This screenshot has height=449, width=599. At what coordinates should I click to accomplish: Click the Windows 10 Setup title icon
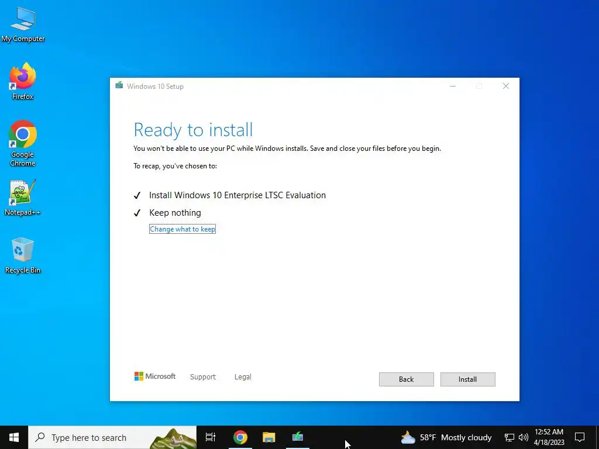119,85
